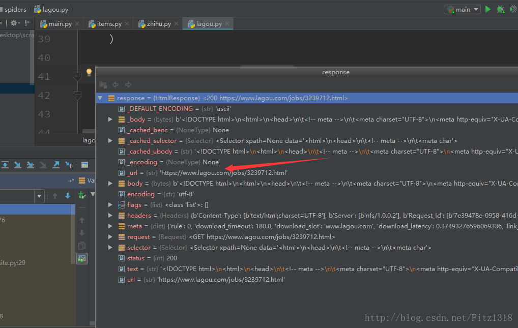Click the greyed-out step arrow icon
The image size is (518, 328).
coord(43,164)
